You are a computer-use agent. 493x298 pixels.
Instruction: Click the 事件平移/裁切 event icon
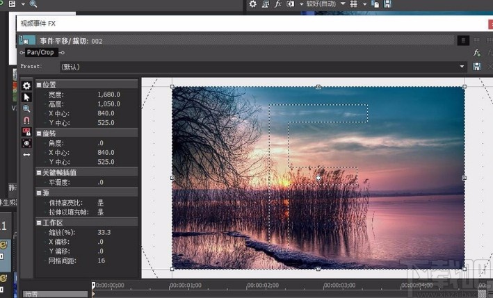[28, 40]
